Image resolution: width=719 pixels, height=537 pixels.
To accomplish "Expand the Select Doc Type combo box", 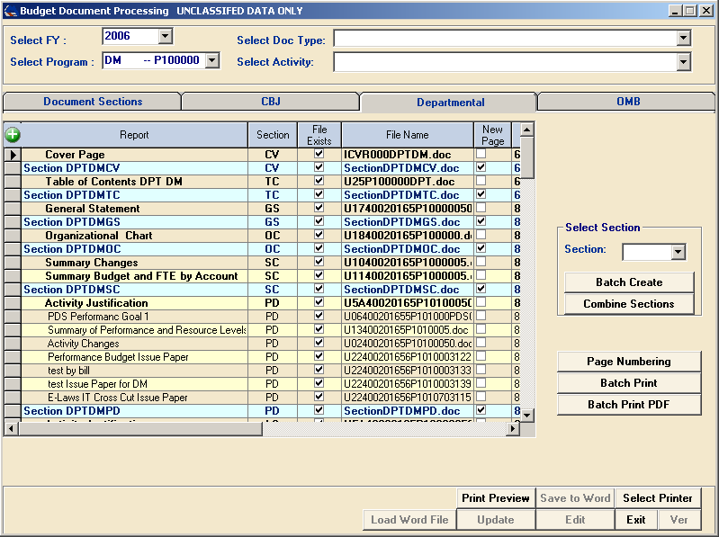I will [x=683, y=39].
